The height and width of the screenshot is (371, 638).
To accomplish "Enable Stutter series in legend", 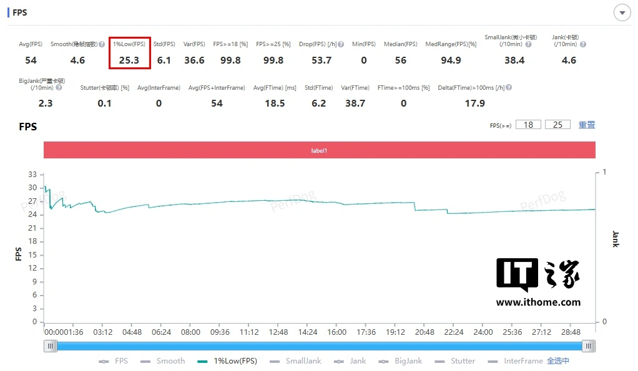I will [455, 361].
